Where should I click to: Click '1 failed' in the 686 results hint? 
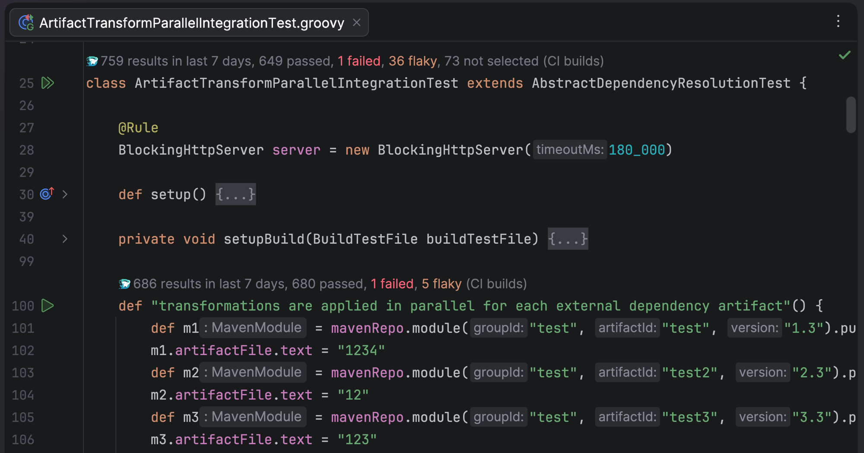coord(392,284)
